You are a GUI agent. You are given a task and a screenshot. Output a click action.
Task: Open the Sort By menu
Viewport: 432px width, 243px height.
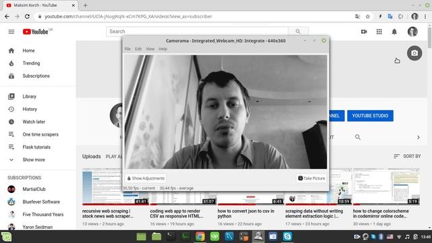pos(407,156)
